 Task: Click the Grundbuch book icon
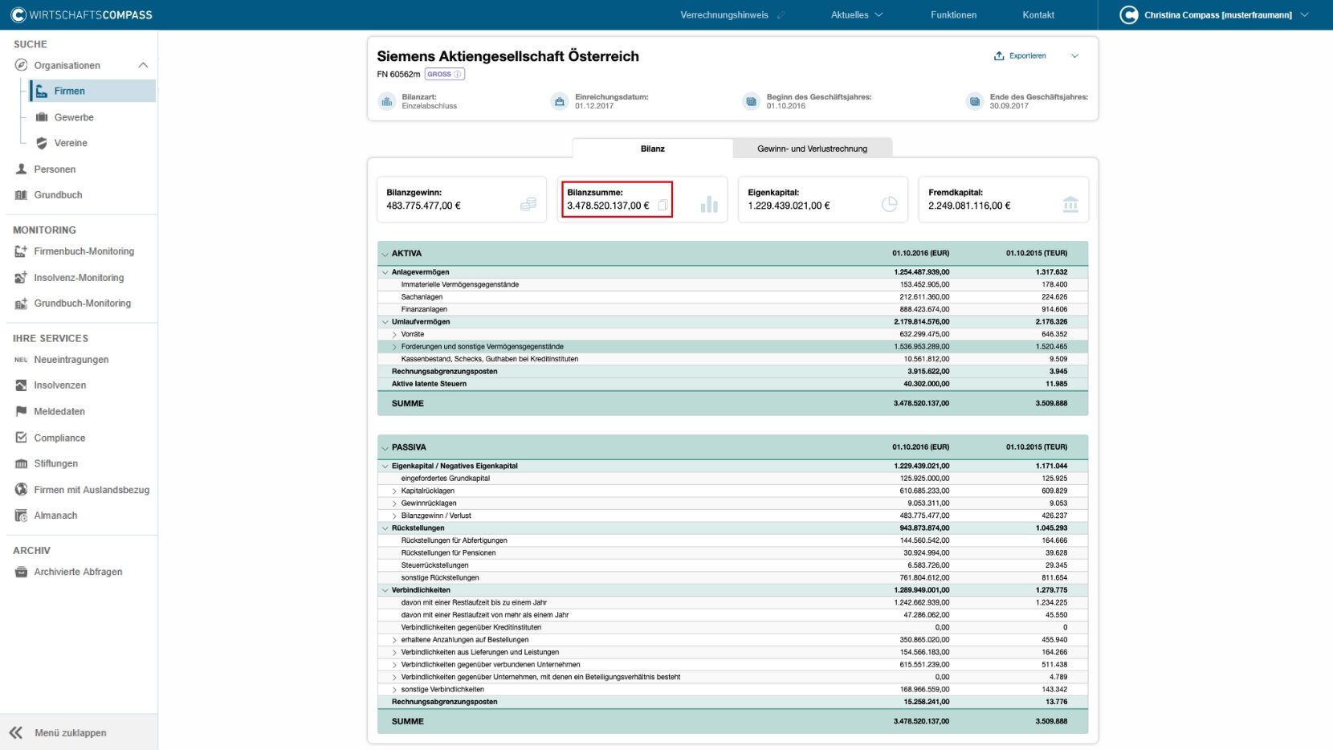click(22, 195)
